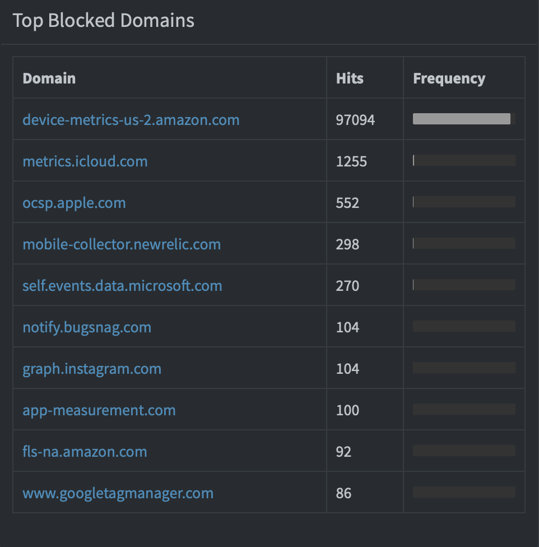Open device-metrics-us-2.amazon.com domain link
The width and height of the screenshot is (539, 547).
131,120
